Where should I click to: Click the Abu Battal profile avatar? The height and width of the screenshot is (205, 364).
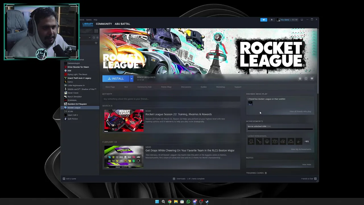coord(278,20)
